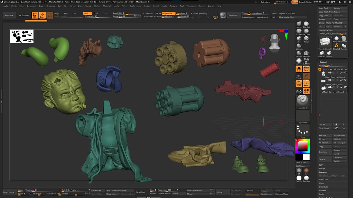Toggle PolyFrame display
This screenshot has width=353, height=198.
point(299,83)
